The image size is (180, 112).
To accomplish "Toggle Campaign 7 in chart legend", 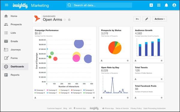I will pos(52,93).
